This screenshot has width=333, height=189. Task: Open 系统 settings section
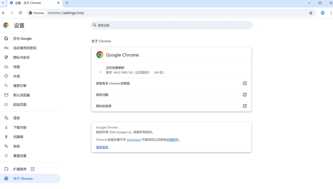click(30, 146)
